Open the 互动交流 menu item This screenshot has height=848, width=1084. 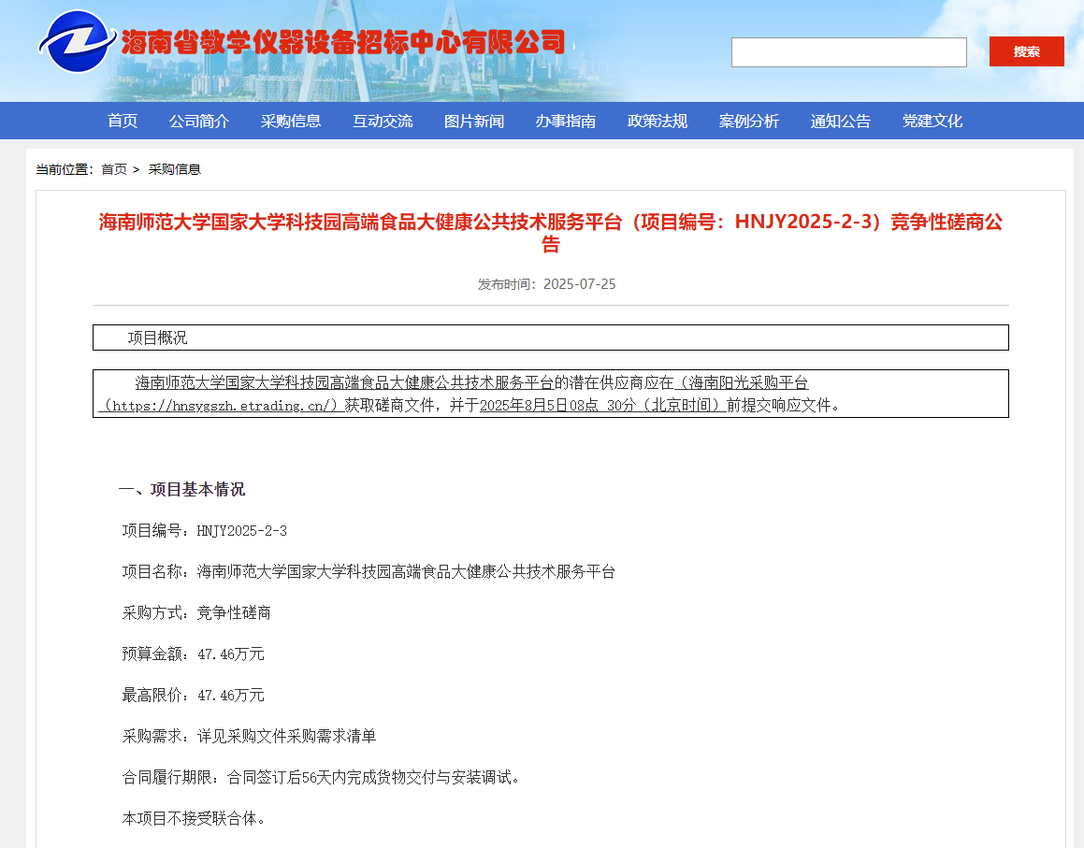point(383,121)
